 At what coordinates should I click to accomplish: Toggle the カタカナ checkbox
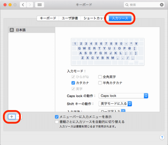[73, 83]
